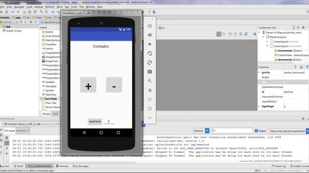Open the Terminal tool window

coord(62,166)
